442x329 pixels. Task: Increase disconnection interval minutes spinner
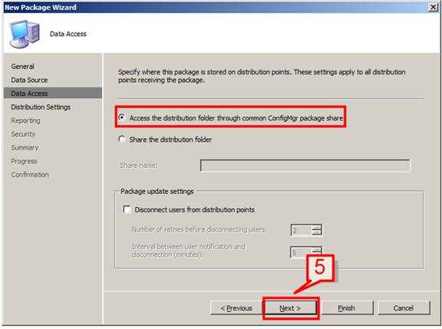coord(317,249)
